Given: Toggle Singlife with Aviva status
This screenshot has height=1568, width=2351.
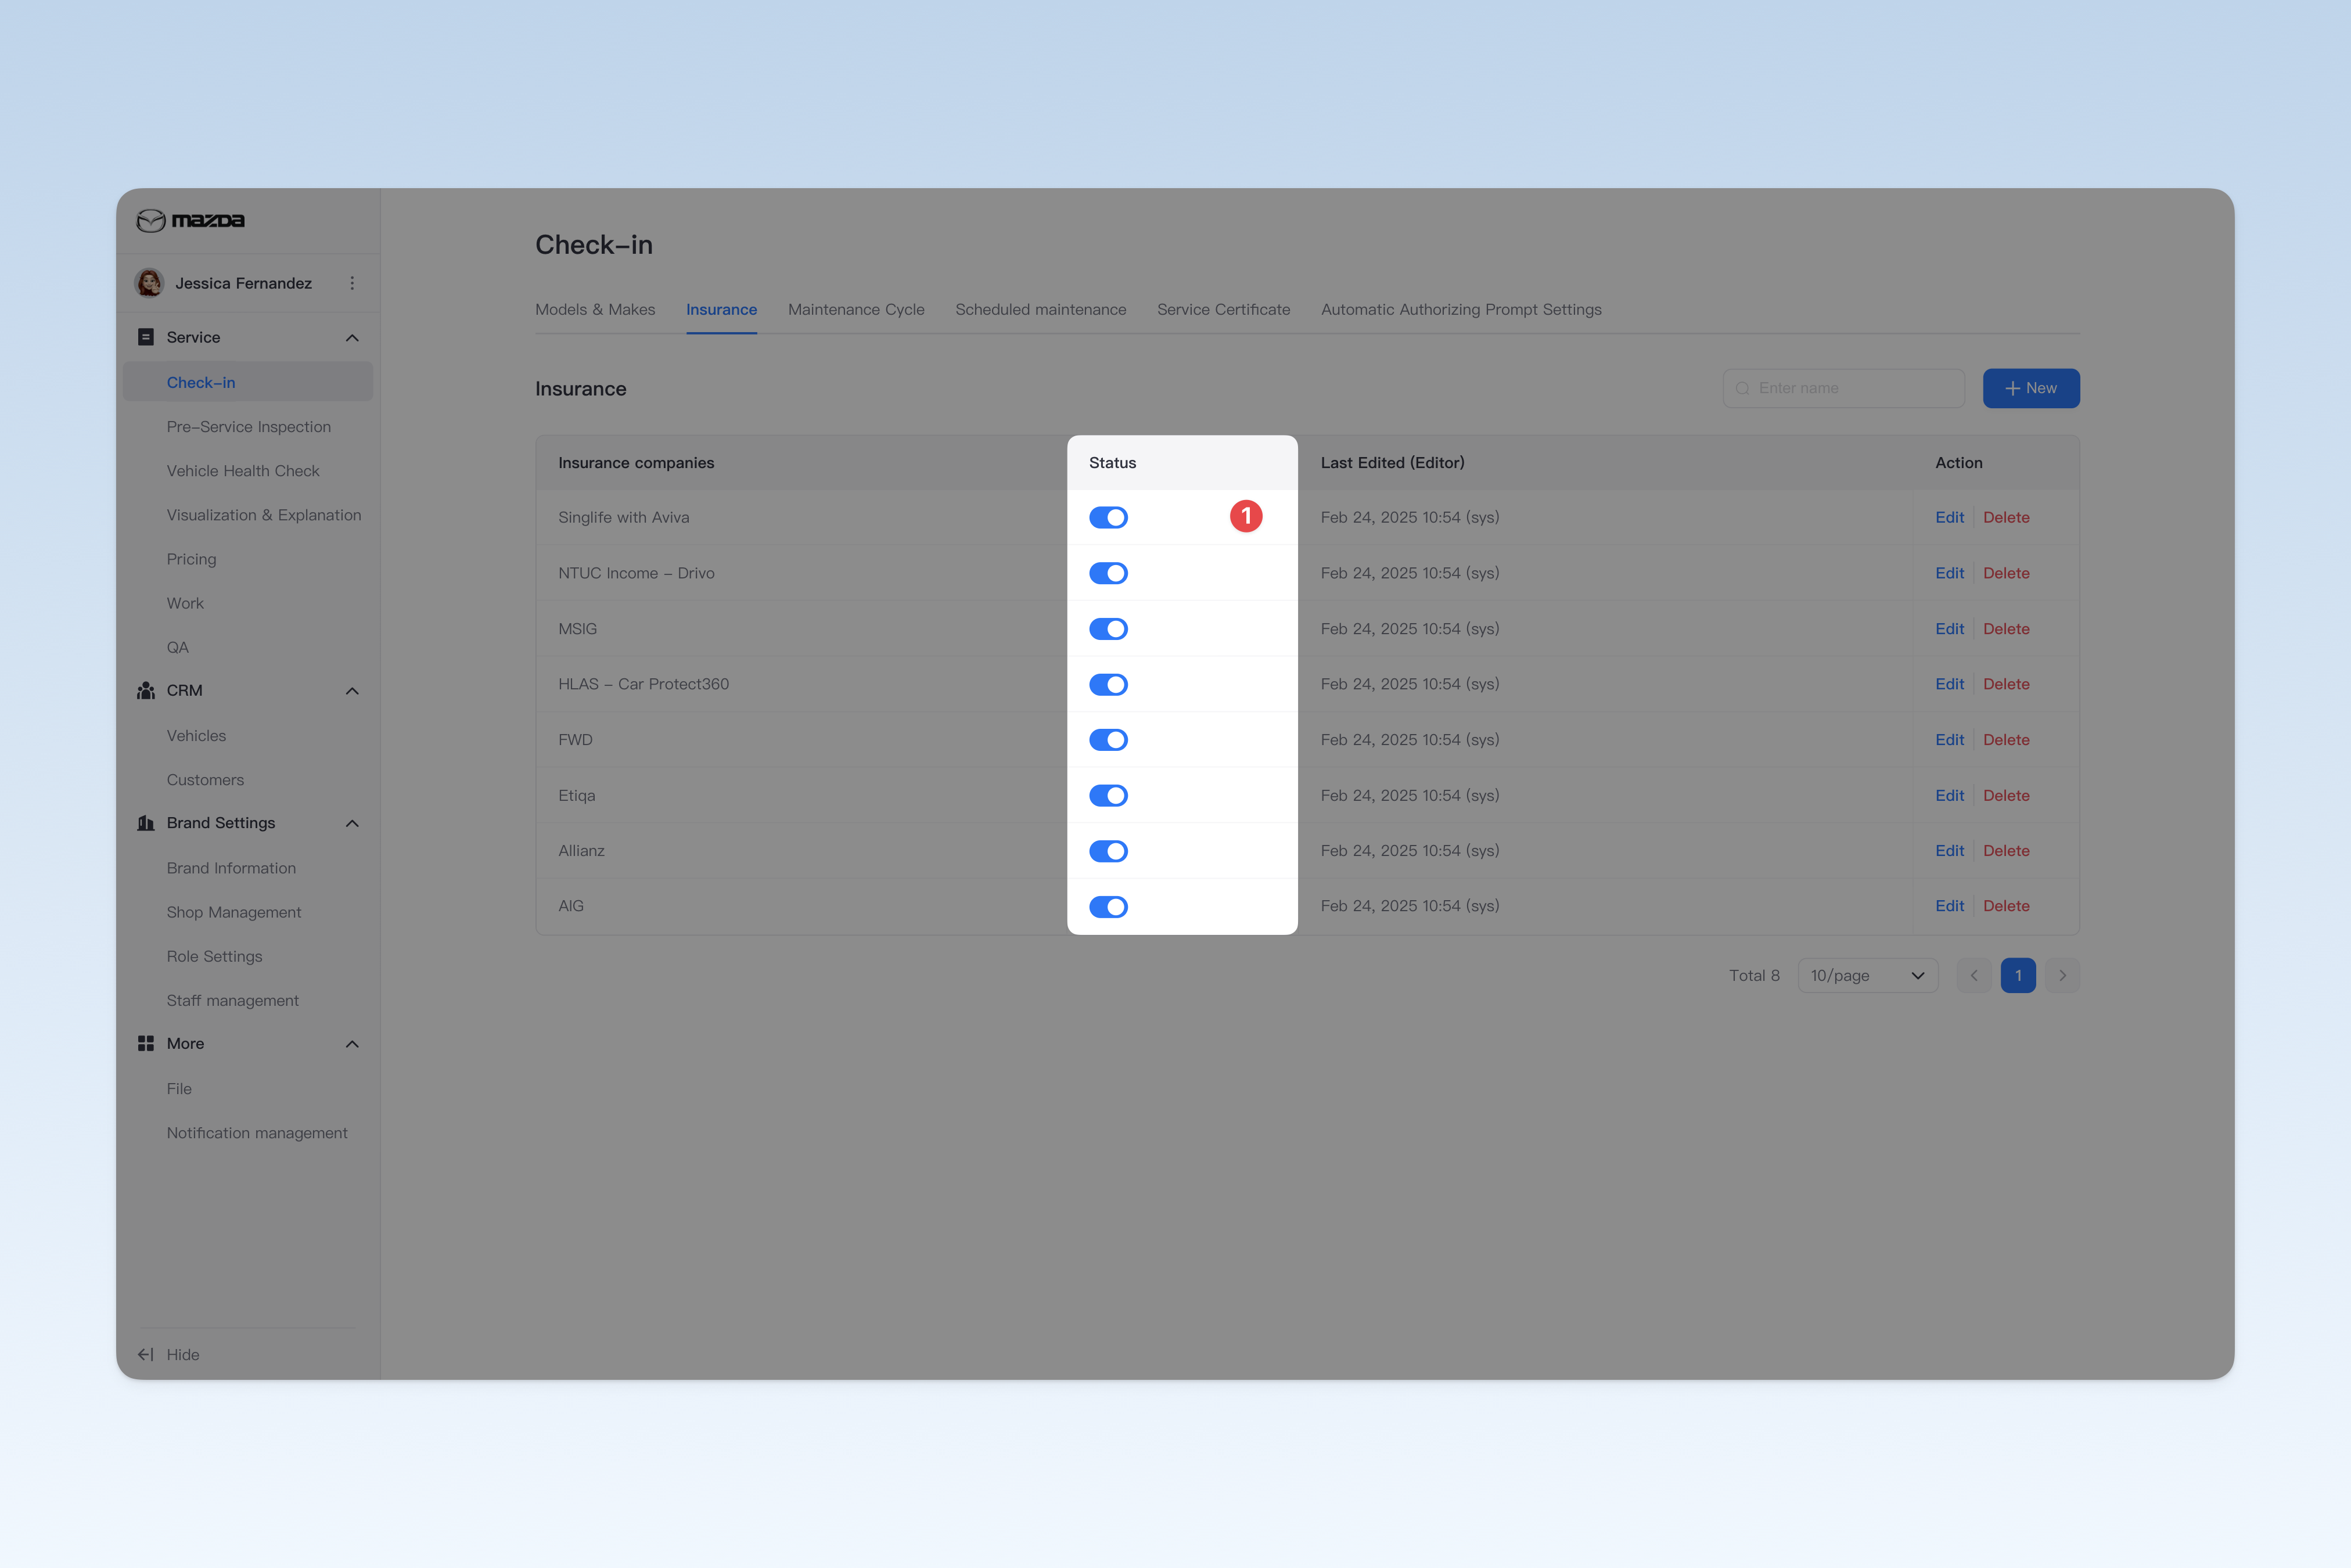Looking at the screenshot, I should (x=1108, y=517).
